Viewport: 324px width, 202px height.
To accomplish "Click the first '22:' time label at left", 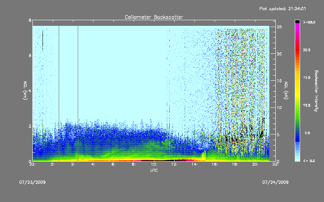I will (x=33, y=164).
